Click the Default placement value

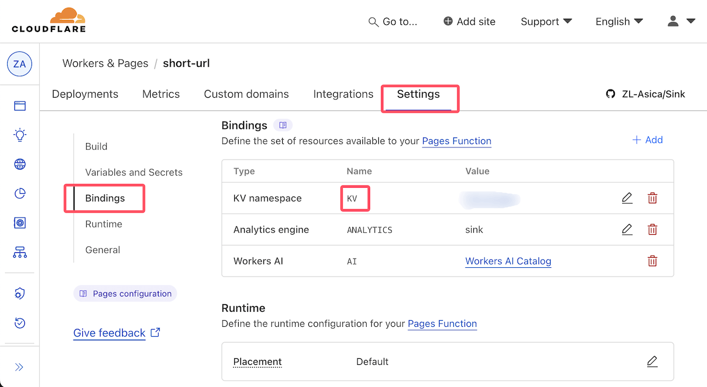coord(372,362)
